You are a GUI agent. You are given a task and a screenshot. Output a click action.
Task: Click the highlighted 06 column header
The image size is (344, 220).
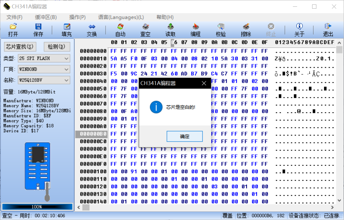click(175, 42)
